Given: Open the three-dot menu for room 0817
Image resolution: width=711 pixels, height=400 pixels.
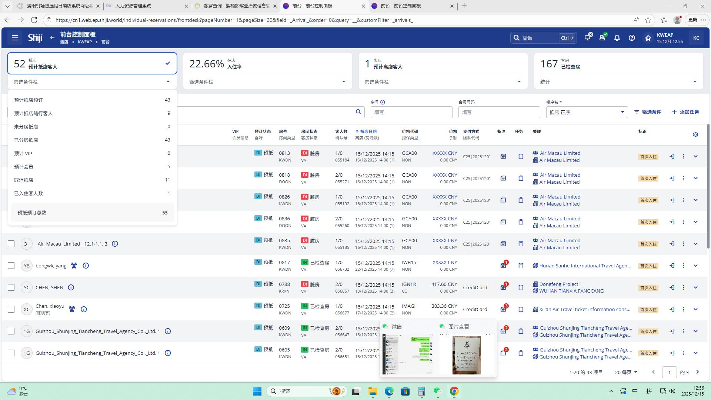Looking at the screenshot, I should tap(684, 266).
